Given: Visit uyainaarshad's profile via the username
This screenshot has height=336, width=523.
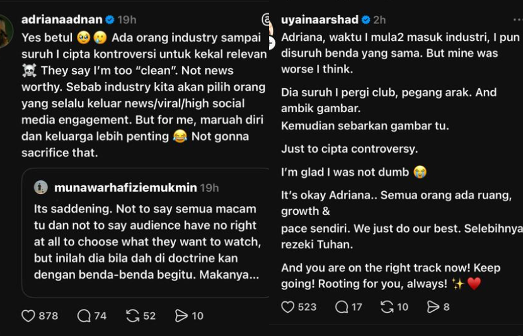Looking at the screenshot, I should click(x=320, y=20).
